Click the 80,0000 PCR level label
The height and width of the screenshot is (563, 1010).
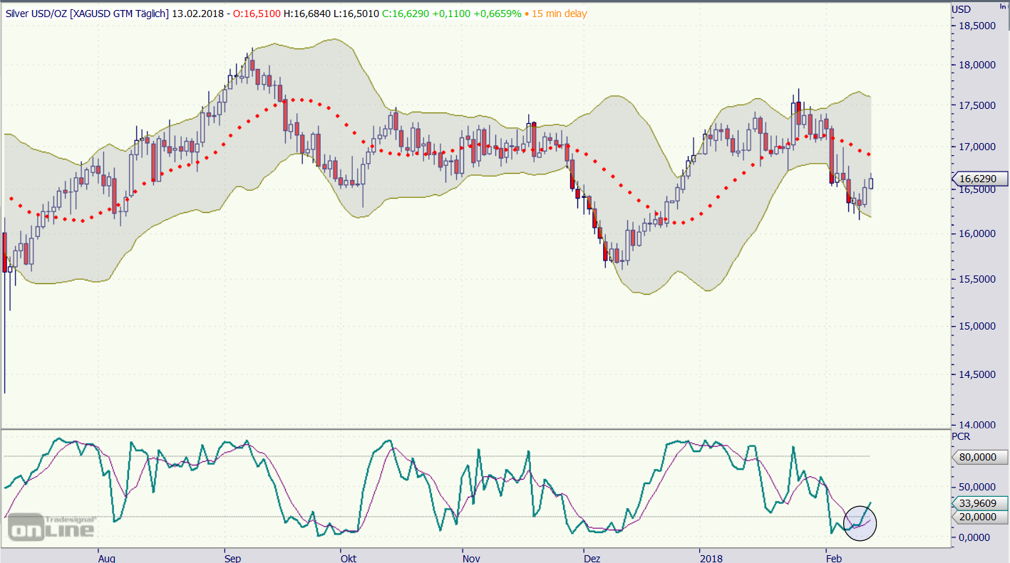tap(979, 457)
